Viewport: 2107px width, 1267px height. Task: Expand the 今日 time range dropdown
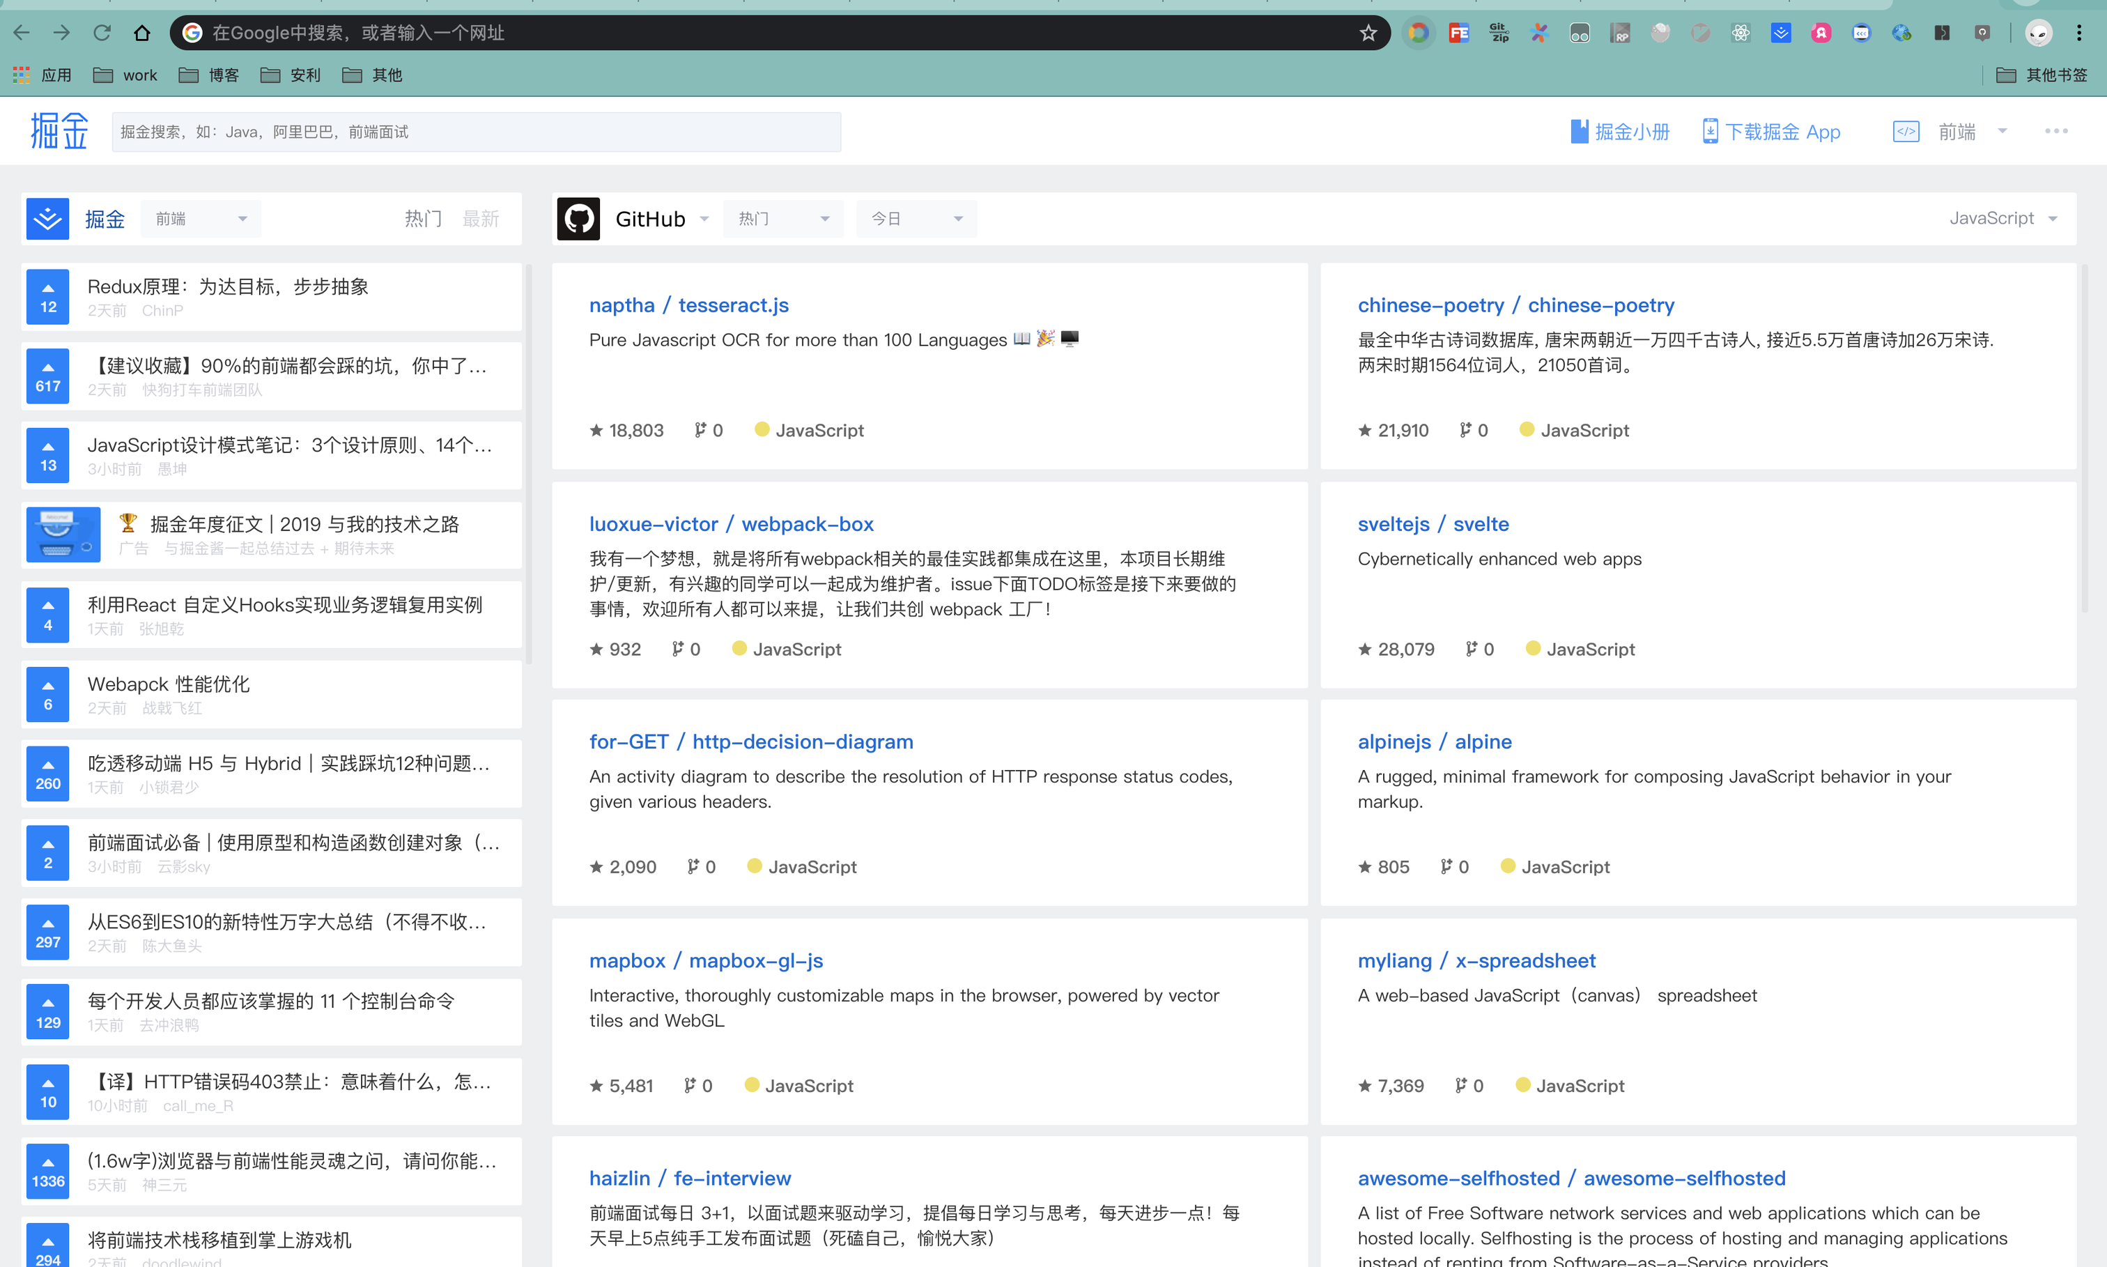(916, 219)
